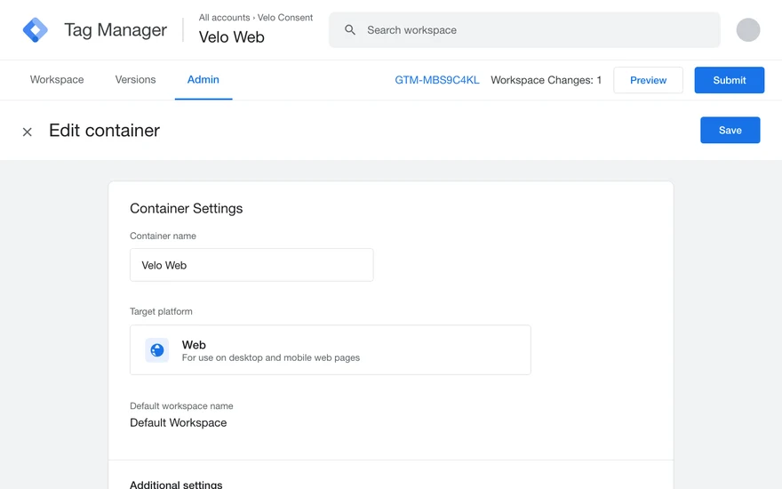Viewport: 782px width, 489px height.
Task: Click the Search workspace field
Action: pyautogui.click(x=524, y=30)
